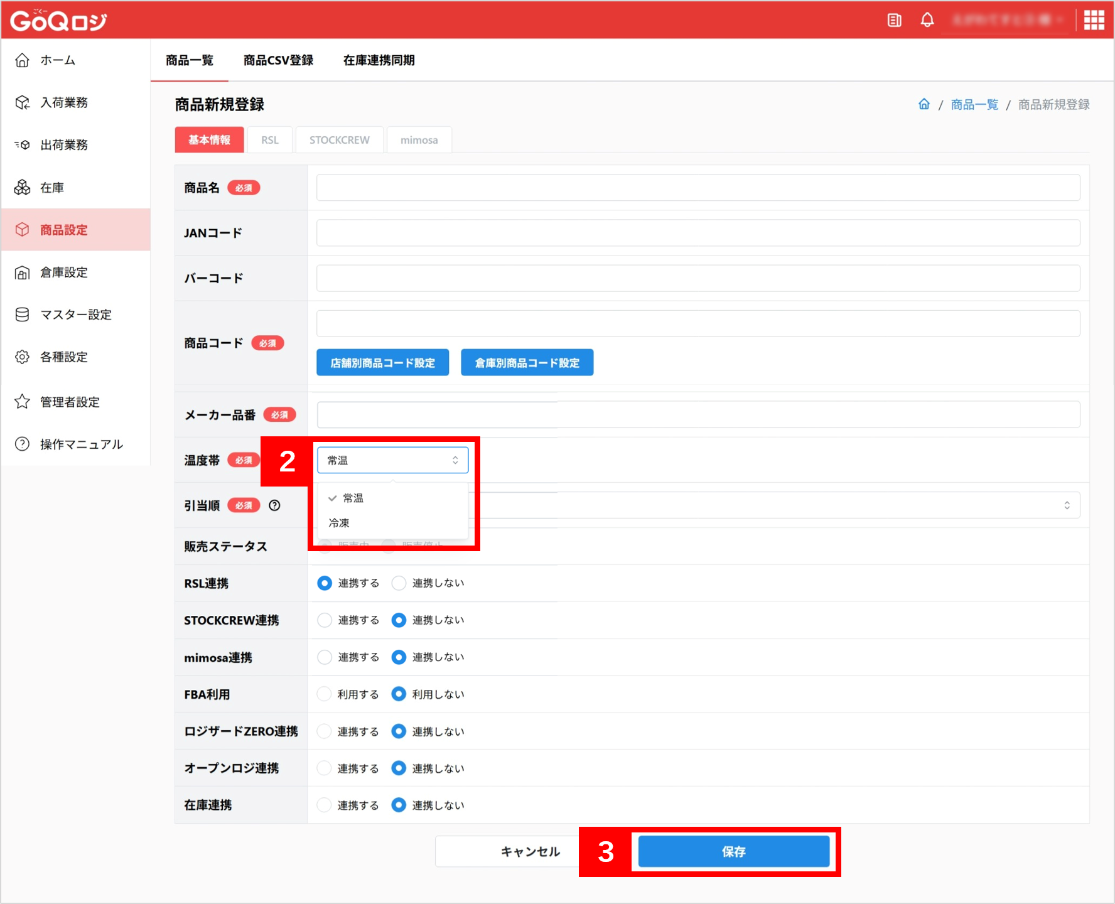Click the 入荷業務 box icon
Screen dimensions: 1115x904
point(22,102)
